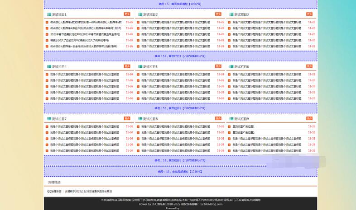The height and width of the screenshot is (210, 356).
Task: Click the list icon beside 测试栏目5
Action: pos(140,66)
